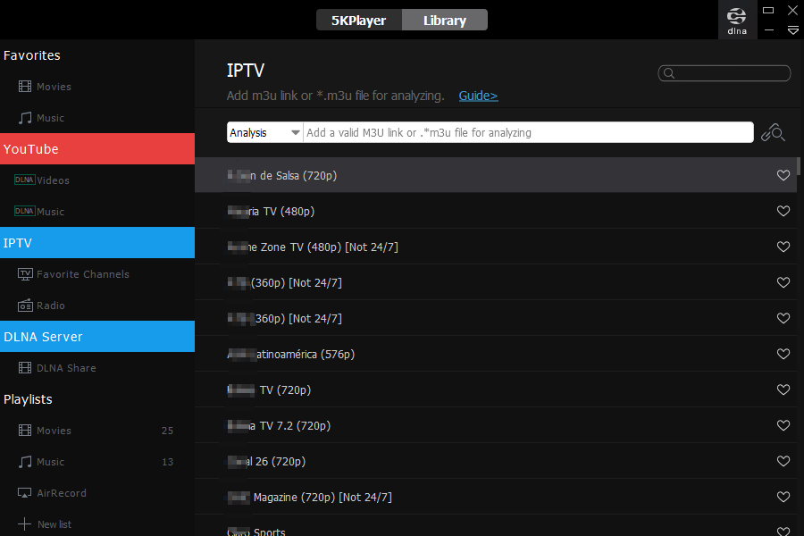Click the film icon beside Favorites Movies
Viewport: 804px width, 536px height.
pyautogui.click(x=25, y=86)
